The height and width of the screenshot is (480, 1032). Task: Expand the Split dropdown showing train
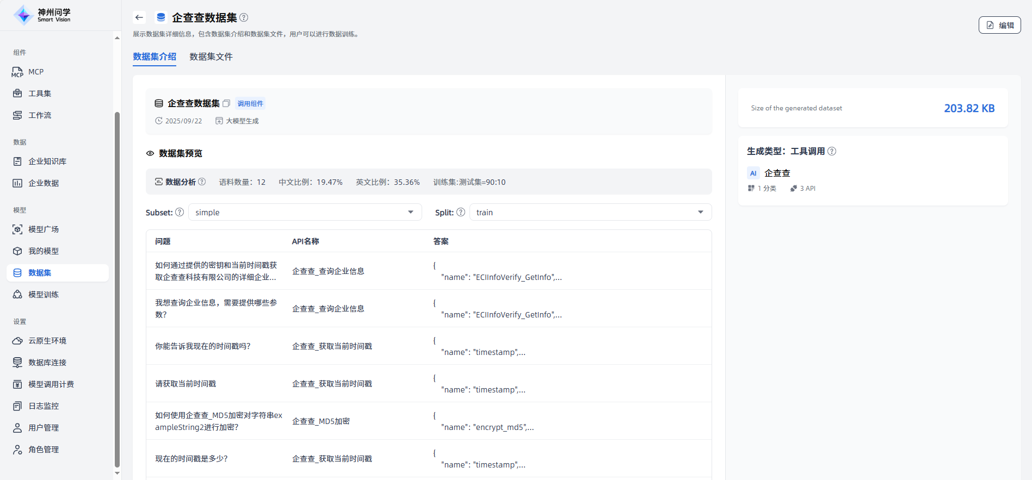[x=590, y=212]
